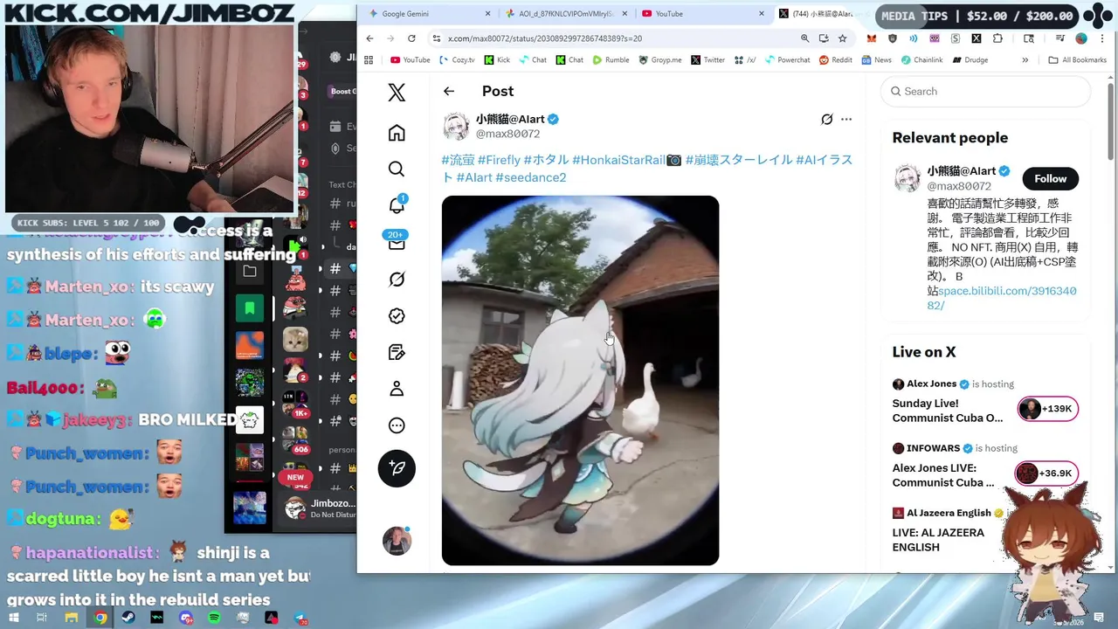The height and width of the screenshot is (629, 1118).
Task: Open Messages envelope with 20+ badge
Action: pos(397,242)
